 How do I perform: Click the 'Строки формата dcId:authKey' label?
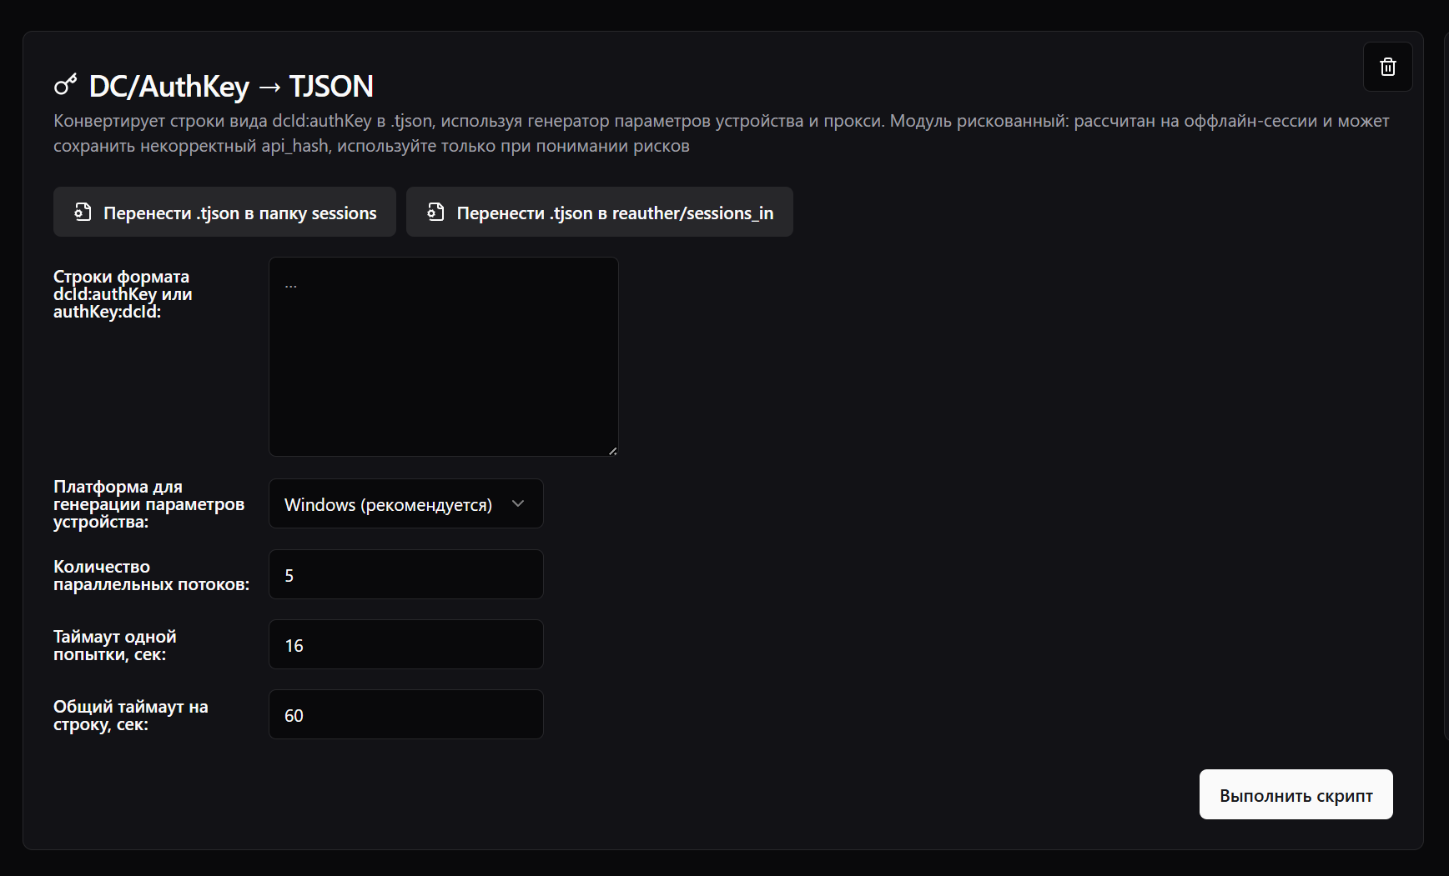(123, 294)
